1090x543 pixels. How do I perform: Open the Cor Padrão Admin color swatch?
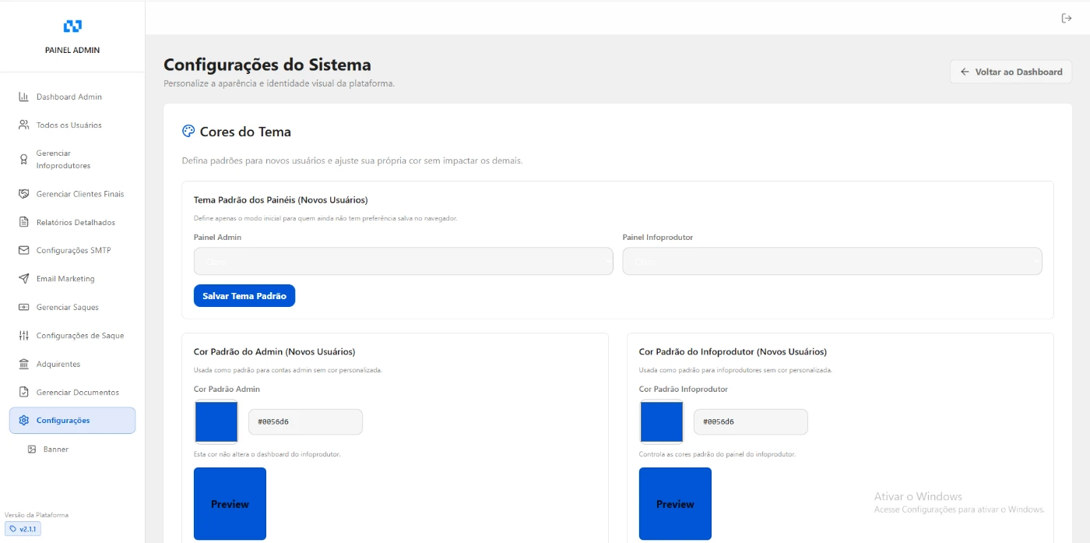(216, 421)
